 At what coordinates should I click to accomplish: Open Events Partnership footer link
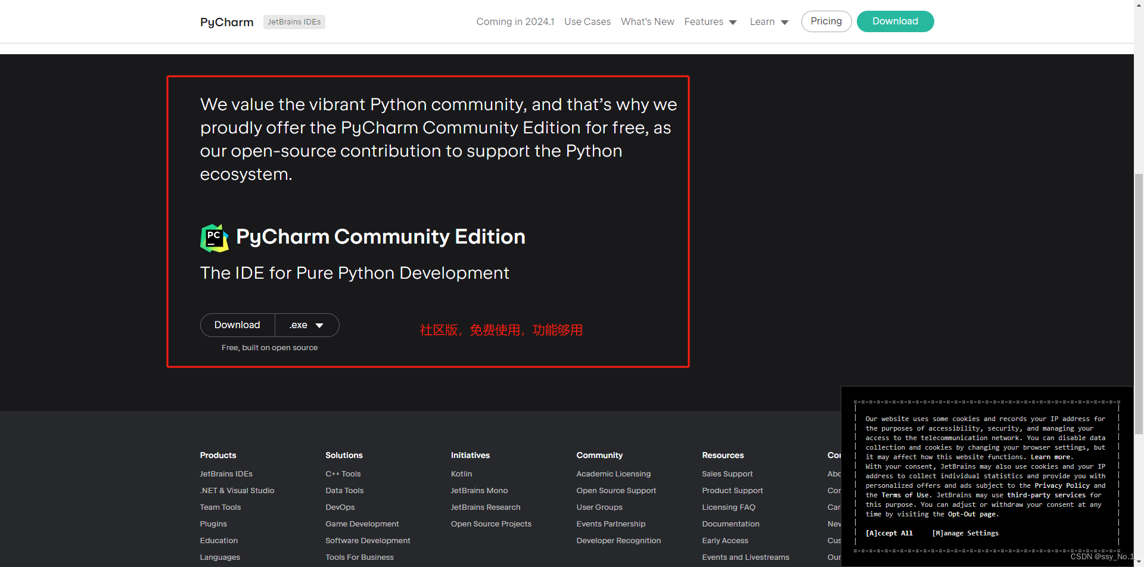(x=611, y=524)
